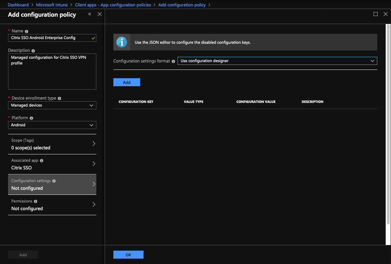Screen dimensions: 391x264
Task: Click the blue Add configuration key button
Action: [x=126, y=82]
